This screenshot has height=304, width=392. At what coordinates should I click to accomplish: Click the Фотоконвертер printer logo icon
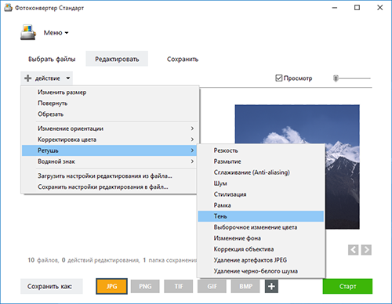(28, 32)
